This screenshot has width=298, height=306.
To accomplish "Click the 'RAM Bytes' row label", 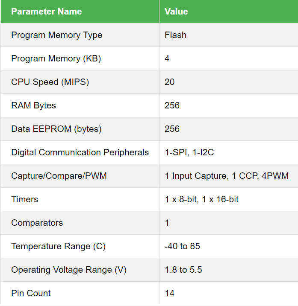I will [x=34, y=105].
